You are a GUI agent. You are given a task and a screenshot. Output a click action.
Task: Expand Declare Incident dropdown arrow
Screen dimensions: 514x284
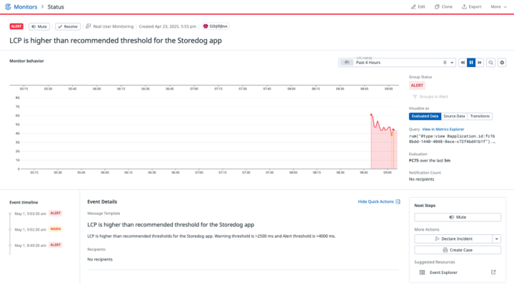[497, 239]
